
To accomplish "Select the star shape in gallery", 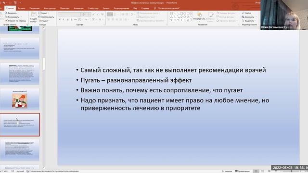I will pos(188,20).
